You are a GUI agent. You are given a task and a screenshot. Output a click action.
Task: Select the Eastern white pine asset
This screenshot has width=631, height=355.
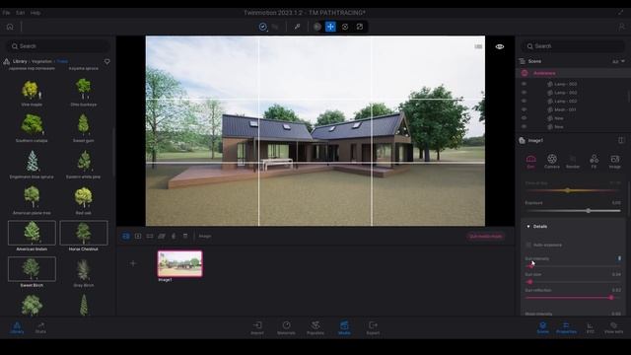[83, 165]
